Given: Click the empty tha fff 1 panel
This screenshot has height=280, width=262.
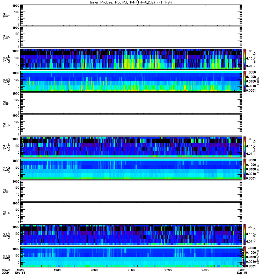Looking at the screenshot, I should (x=131, y=15).
